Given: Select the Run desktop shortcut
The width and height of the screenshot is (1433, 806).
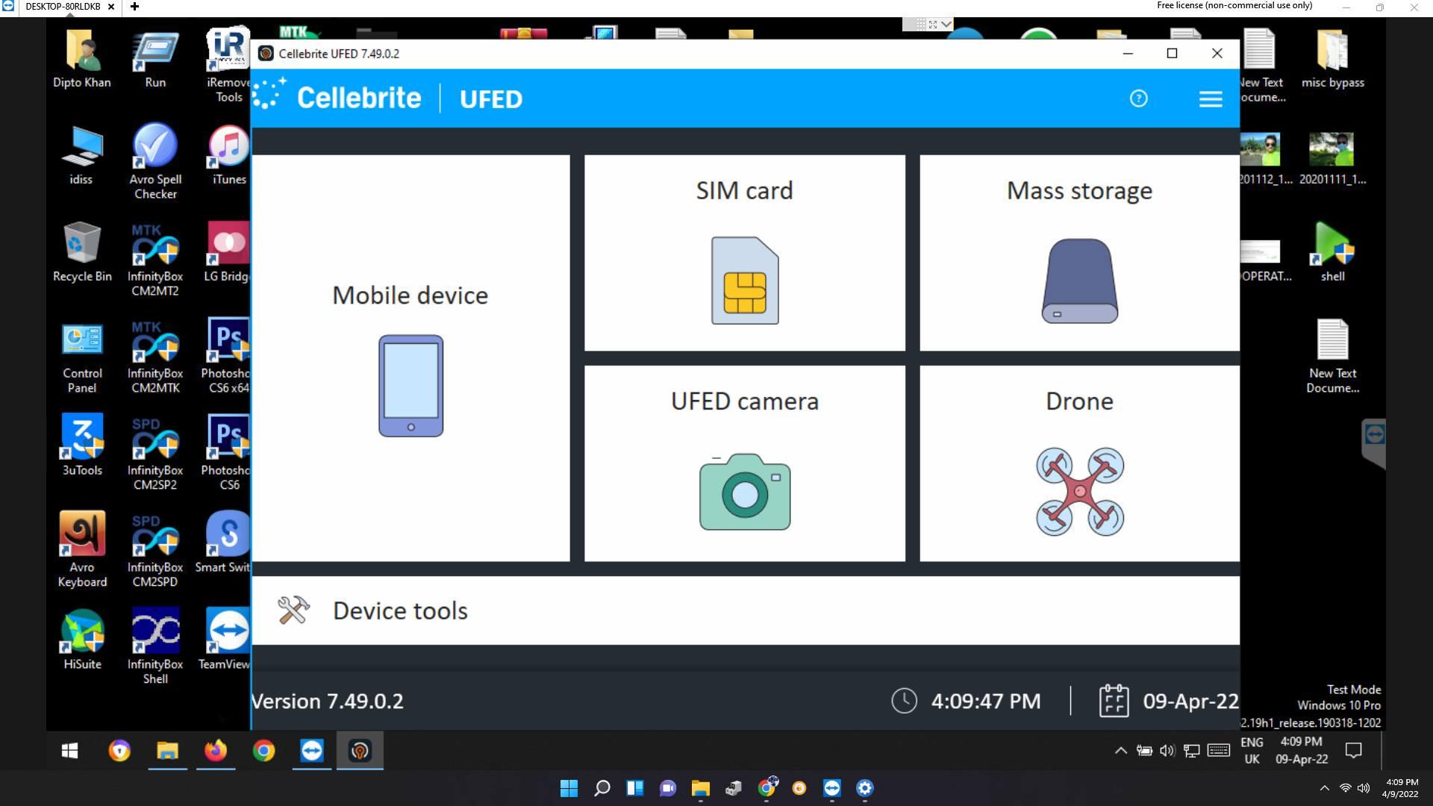Looking at the screenshot, I should click(155, 58).
